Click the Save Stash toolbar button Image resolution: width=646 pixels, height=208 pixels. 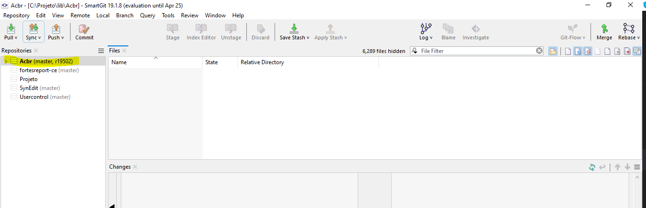pos(294,31)
